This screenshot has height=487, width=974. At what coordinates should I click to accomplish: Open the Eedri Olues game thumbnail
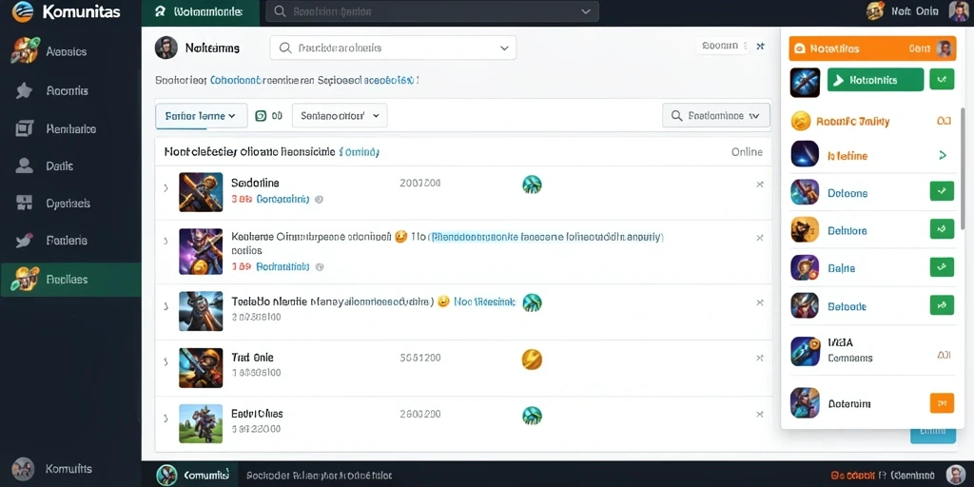click(x=201, y=423)
